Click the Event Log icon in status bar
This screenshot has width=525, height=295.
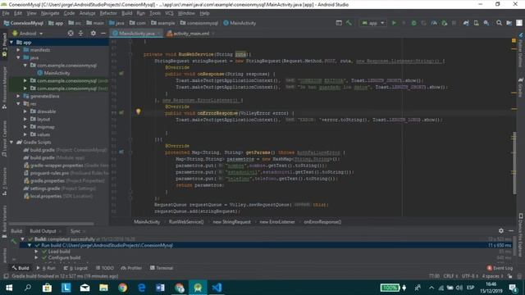tap(490, 268)
